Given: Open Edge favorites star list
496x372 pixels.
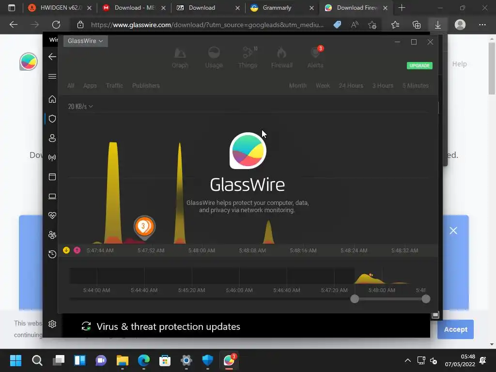Looking at the screenshot, I should (x=395, y=25).
